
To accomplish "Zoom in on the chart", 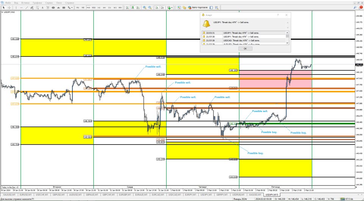I will point(144,8).
